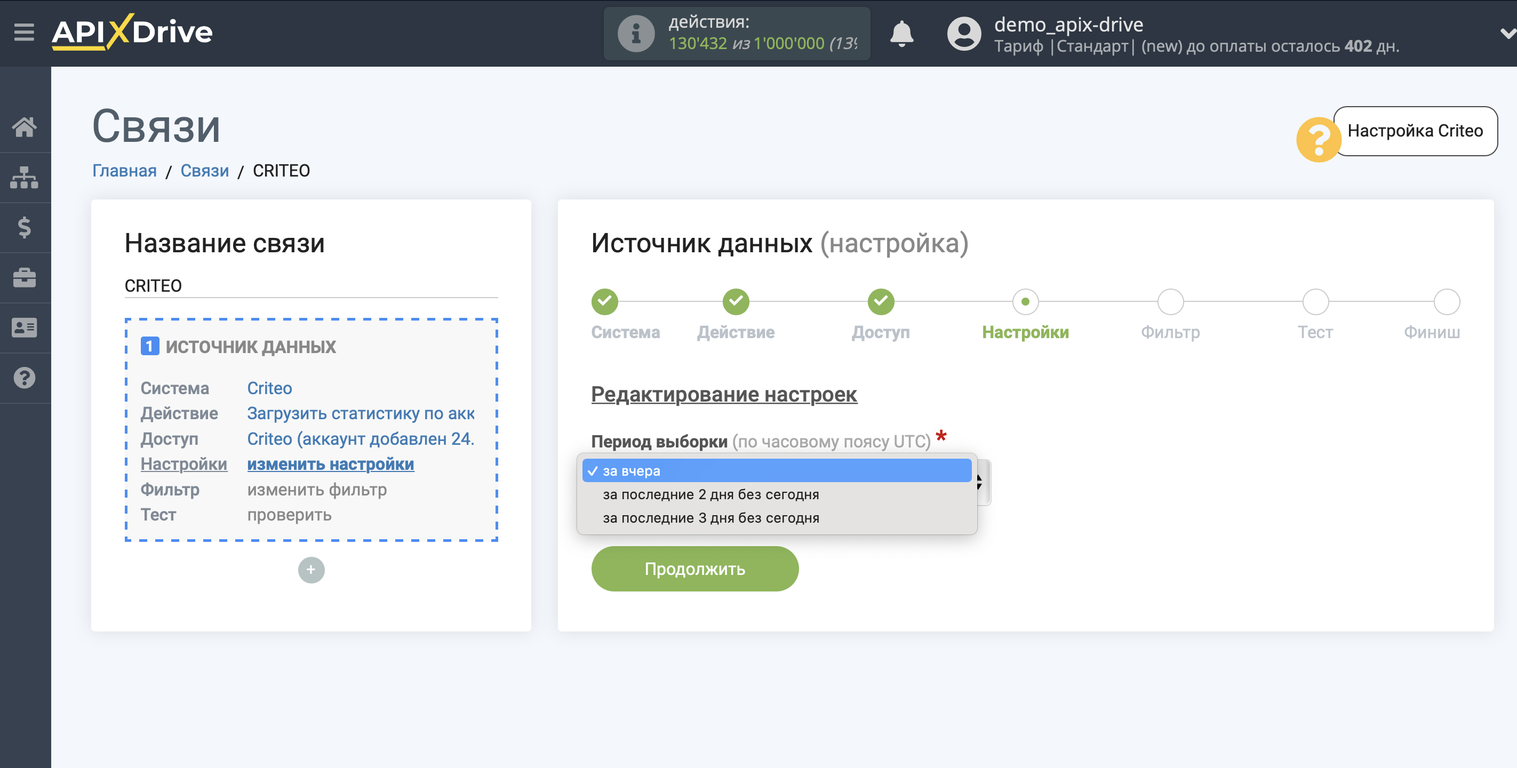This screenshot has width=1517, height=768.
Task: Click the info icon in actions counter
Action: point(635,34)
